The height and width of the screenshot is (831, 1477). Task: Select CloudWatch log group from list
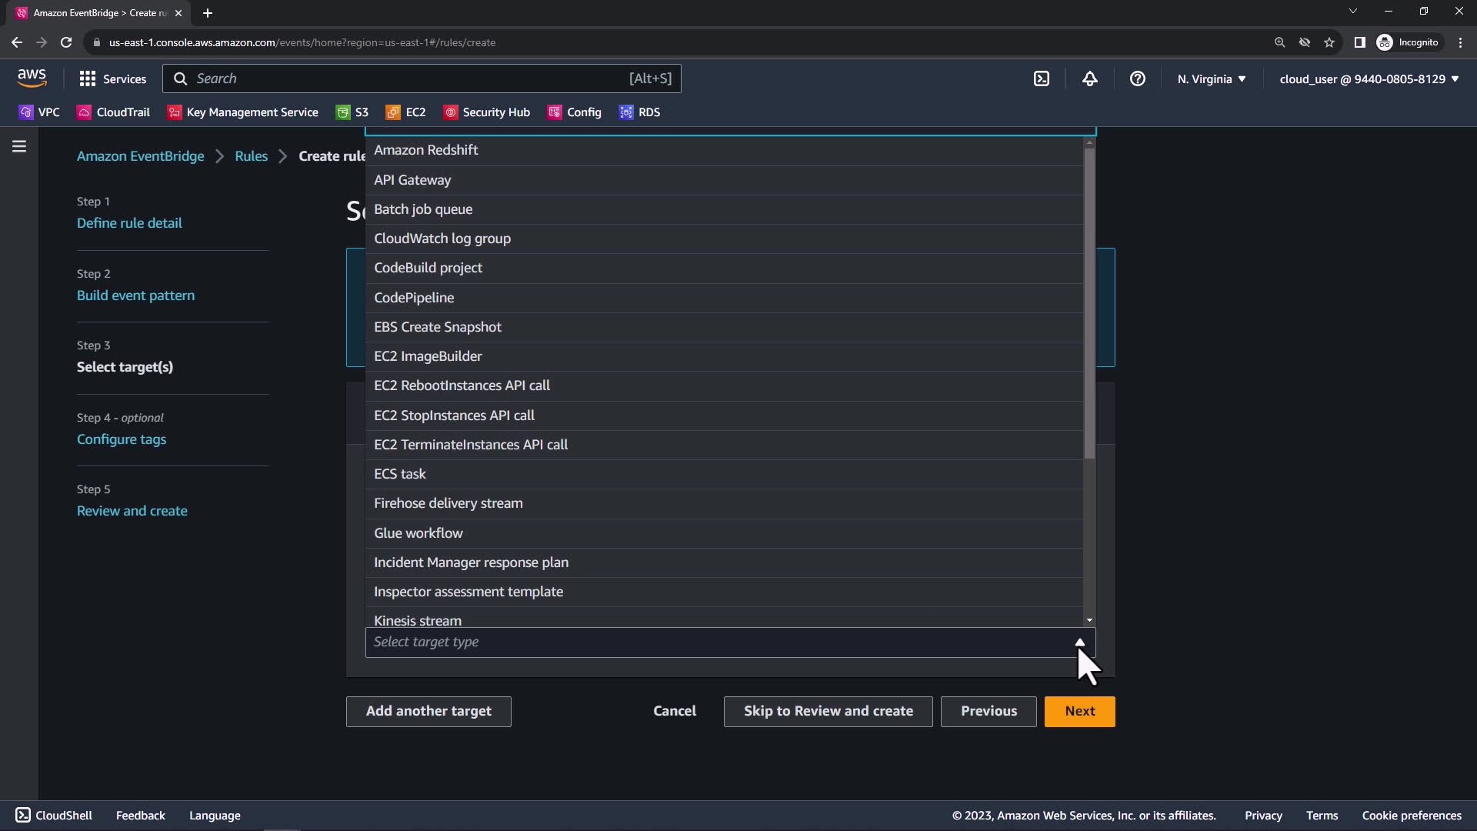(x=442, y=239)
